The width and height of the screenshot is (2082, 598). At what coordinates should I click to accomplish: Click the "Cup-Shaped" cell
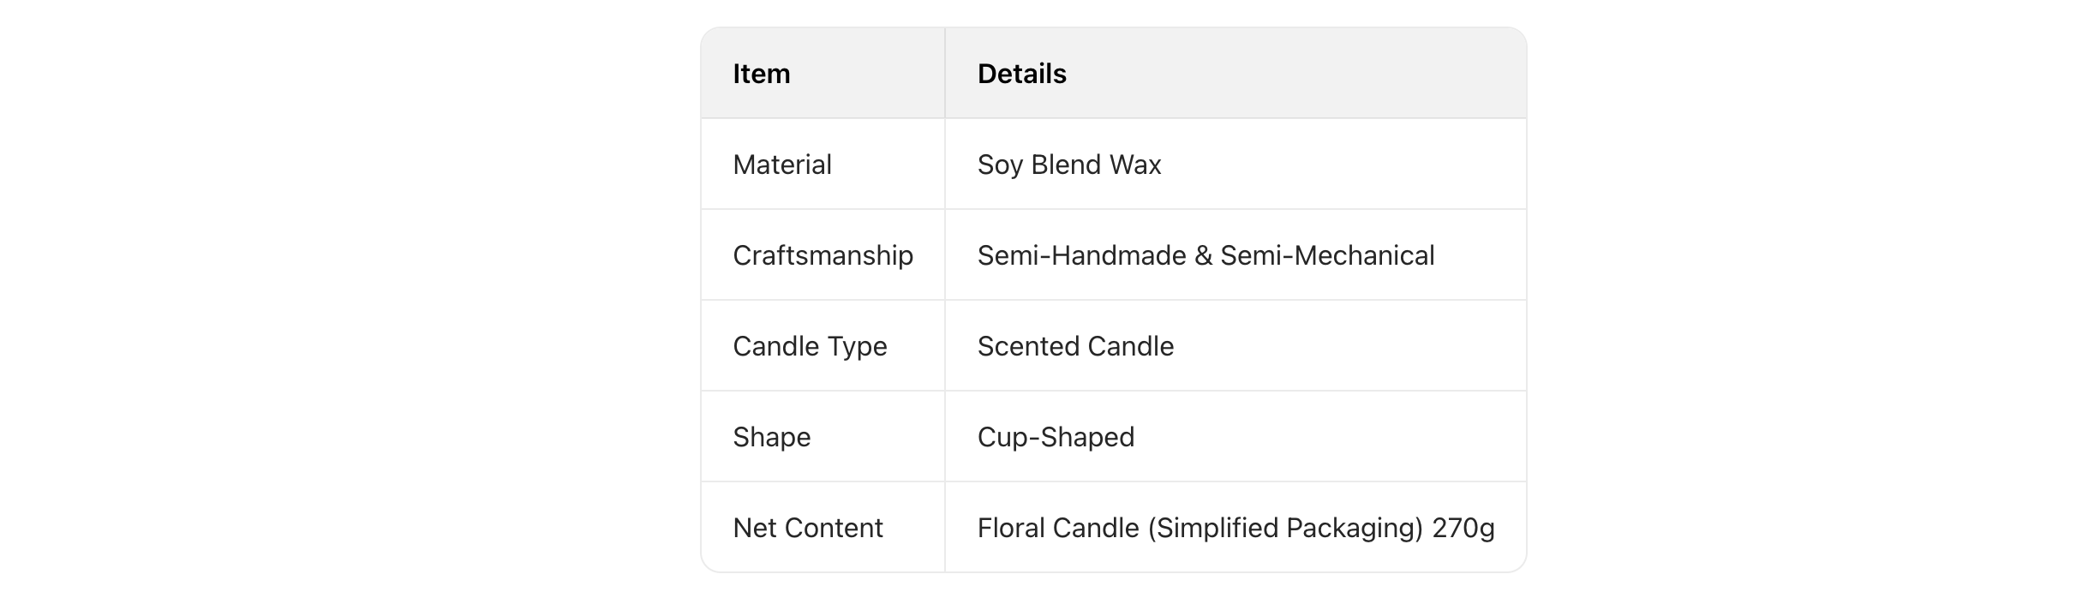tap(1056, 437)
